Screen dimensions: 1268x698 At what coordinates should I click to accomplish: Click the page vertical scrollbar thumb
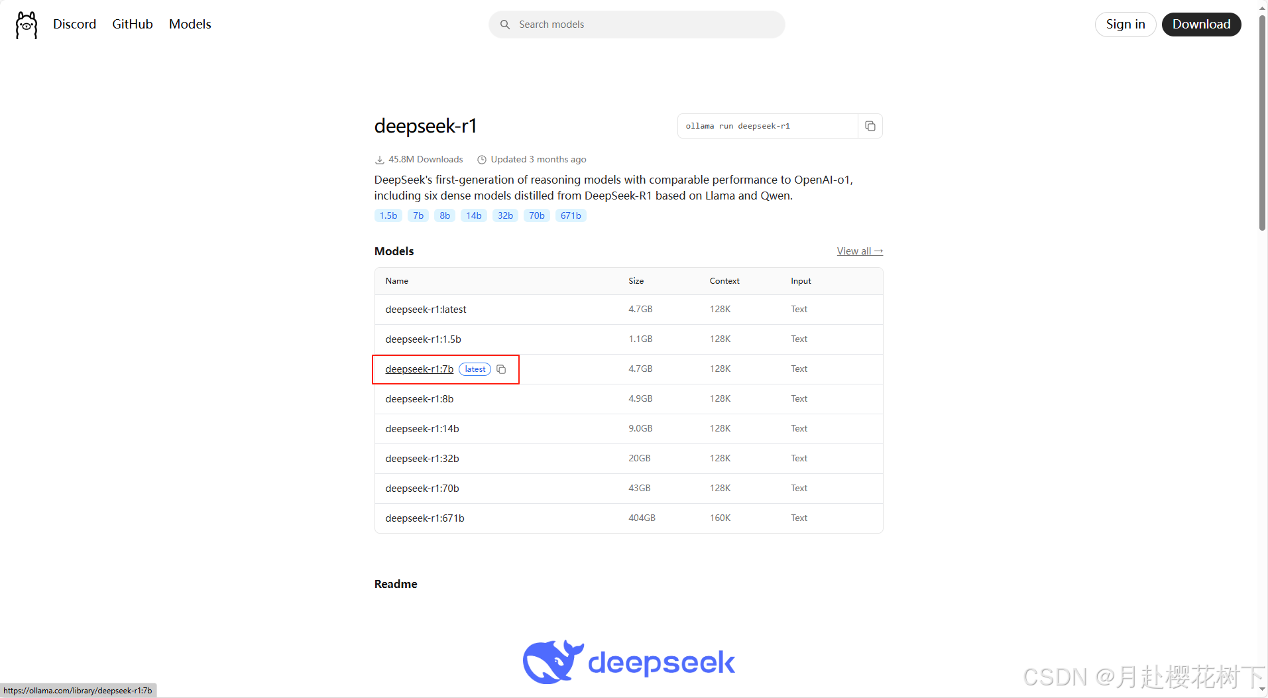point(1263,123)
